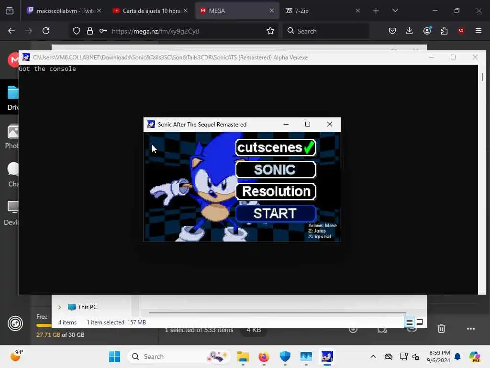Viewport: 490px width, 368px height.
Task: Select the MEGA browser tab
Action: pyautogui.click(x=237, y=11)
